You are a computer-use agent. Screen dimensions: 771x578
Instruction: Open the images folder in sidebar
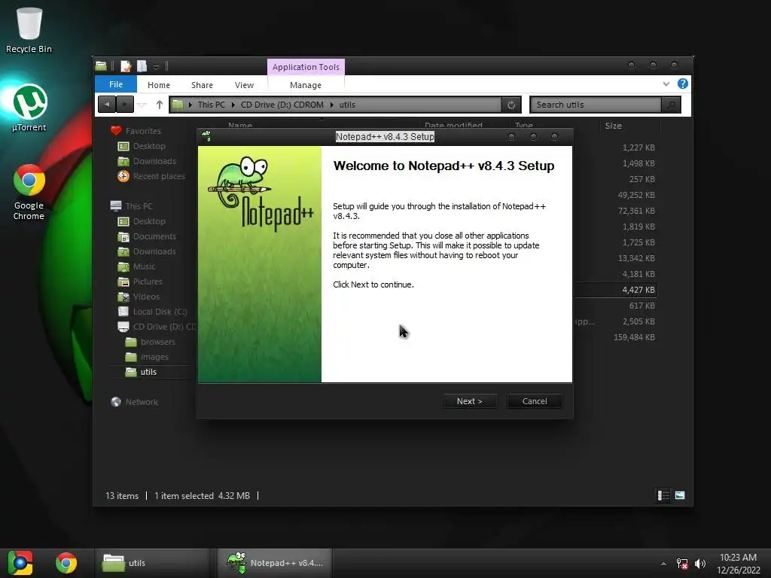pos(154,357)
